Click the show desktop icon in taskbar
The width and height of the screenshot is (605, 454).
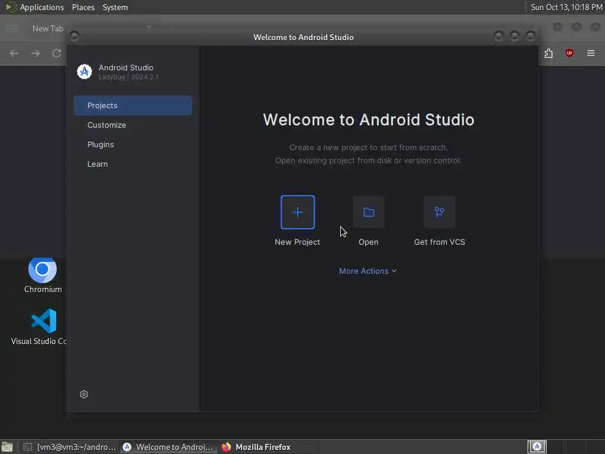pos(7,447)
